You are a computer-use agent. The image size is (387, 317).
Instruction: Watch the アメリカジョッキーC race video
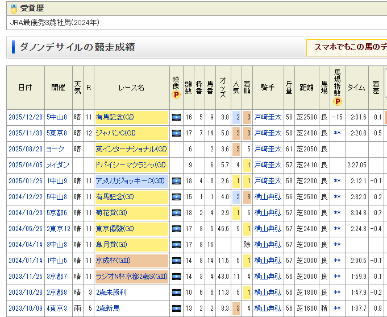(x=176, y=181)
